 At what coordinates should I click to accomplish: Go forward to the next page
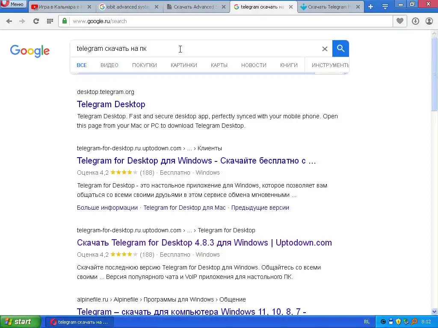pos(22,21)
